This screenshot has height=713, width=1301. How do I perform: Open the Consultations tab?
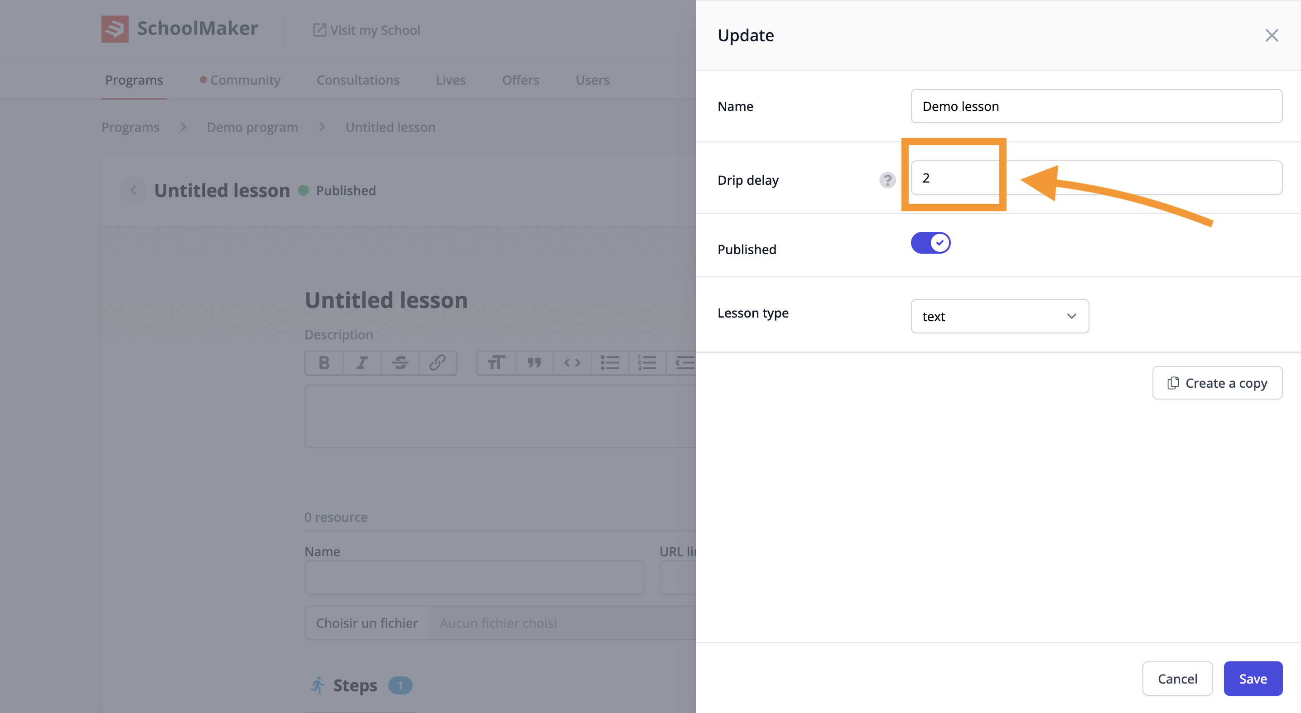point(357,80)
